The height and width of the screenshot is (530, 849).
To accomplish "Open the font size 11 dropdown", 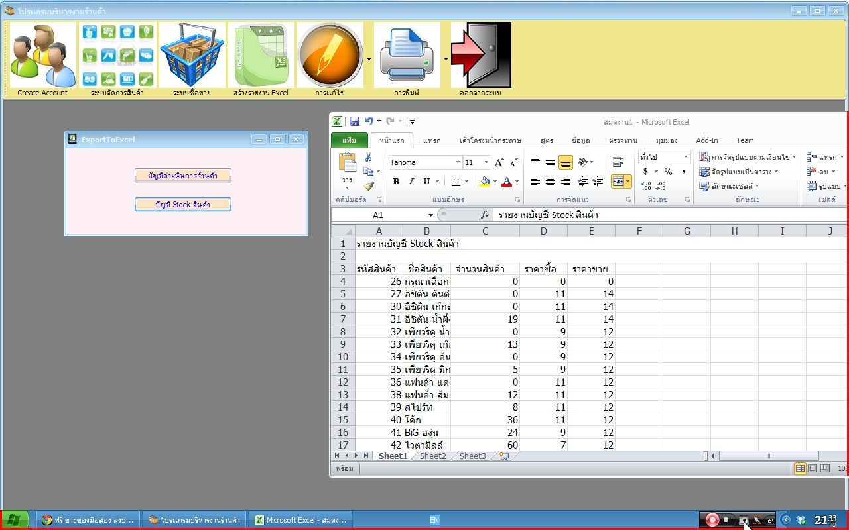I will 486,162.
